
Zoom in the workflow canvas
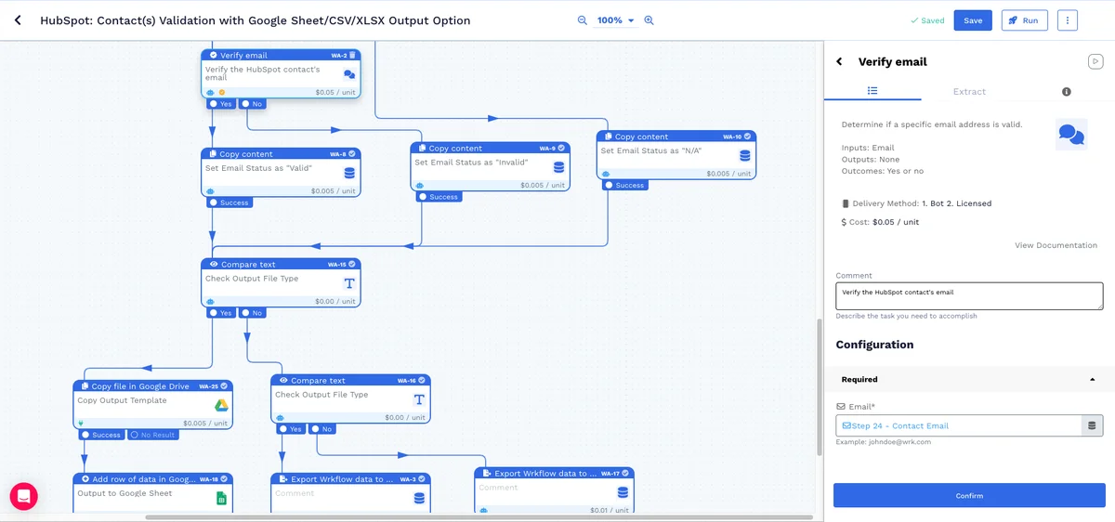[649, 20]
